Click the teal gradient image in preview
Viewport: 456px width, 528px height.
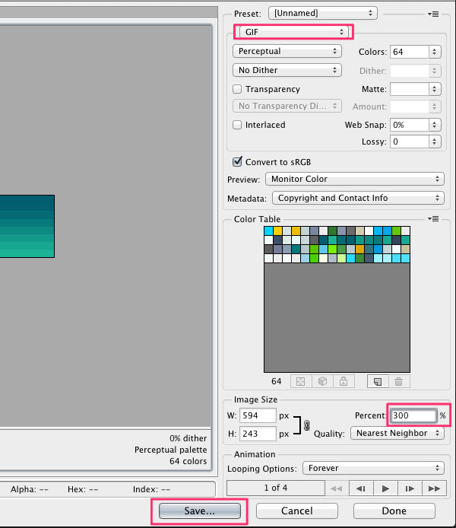pos(27,226)
